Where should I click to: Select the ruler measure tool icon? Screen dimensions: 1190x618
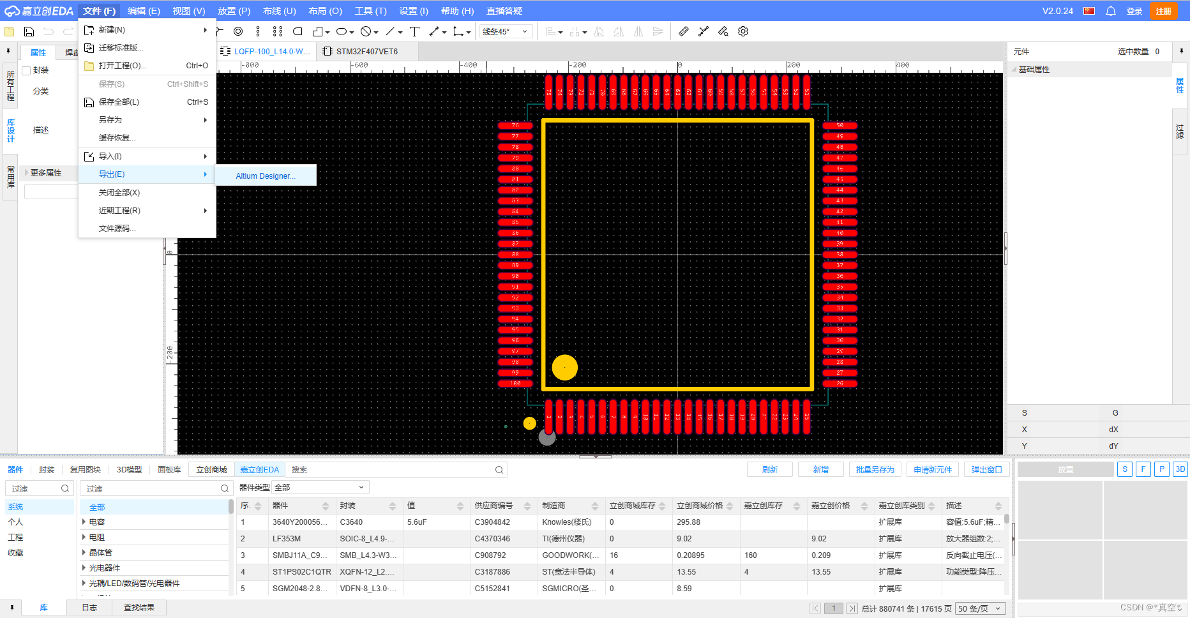click(684, 31)
